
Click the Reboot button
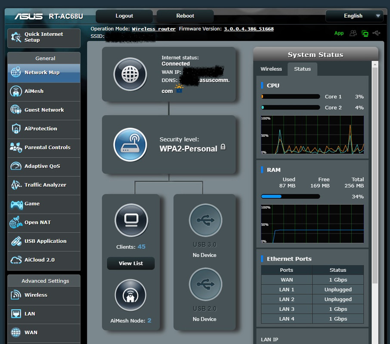[185, 16]
